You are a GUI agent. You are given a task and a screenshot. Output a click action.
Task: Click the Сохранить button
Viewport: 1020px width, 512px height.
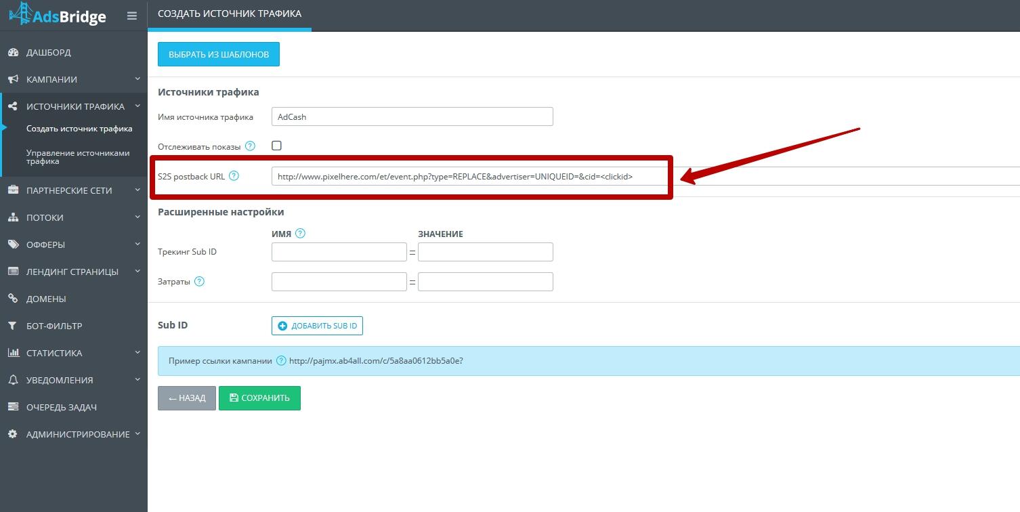pos(259,398)
